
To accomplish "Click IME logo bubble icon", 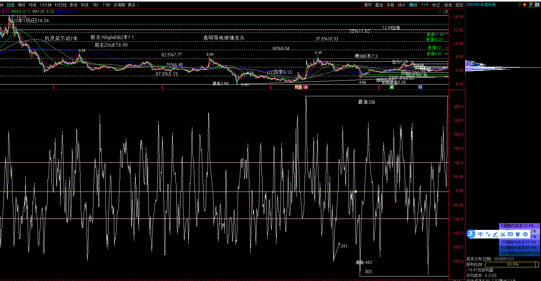I will pos(471,234).
